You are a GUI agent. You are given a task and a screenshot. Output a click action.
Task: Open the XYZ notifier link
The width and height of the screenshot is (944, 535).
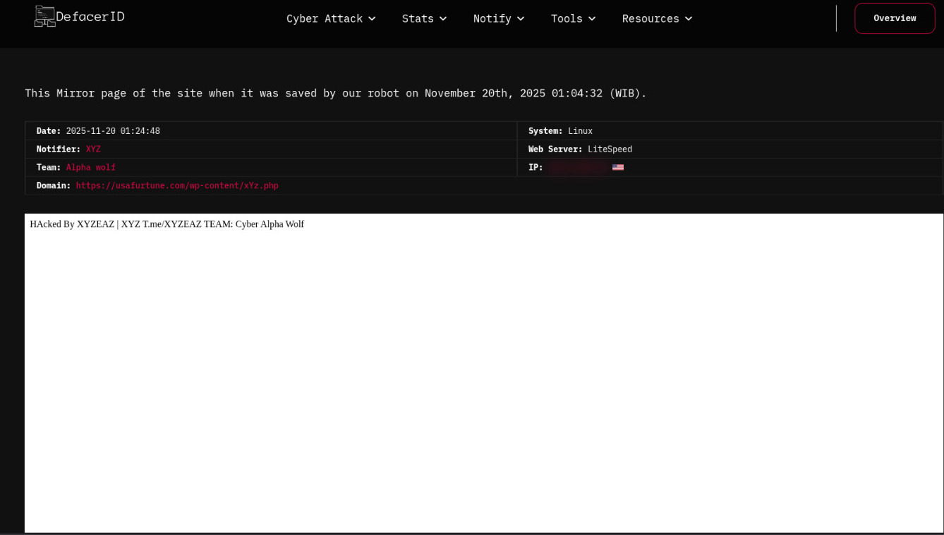(93, 149)
